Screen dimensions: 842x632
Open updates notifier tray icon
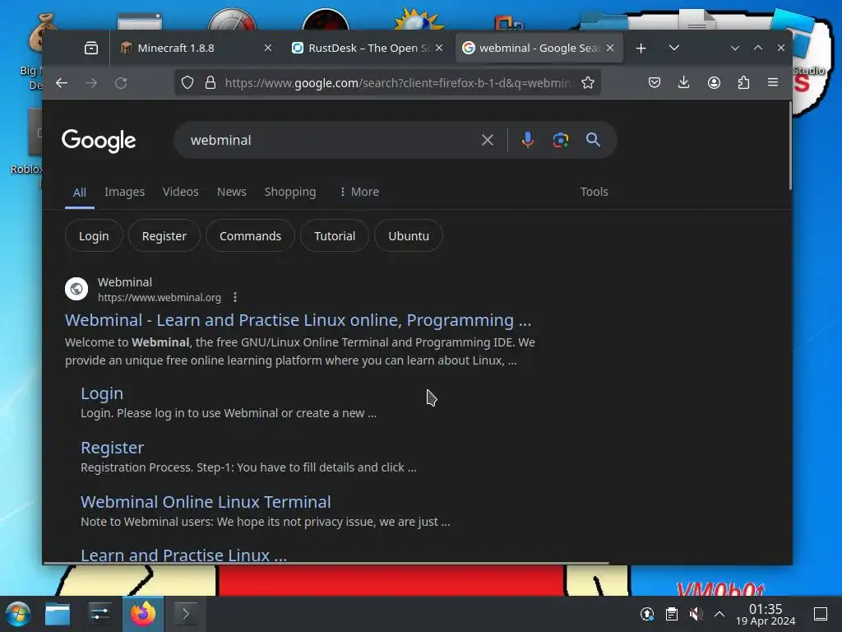point(647,614)
